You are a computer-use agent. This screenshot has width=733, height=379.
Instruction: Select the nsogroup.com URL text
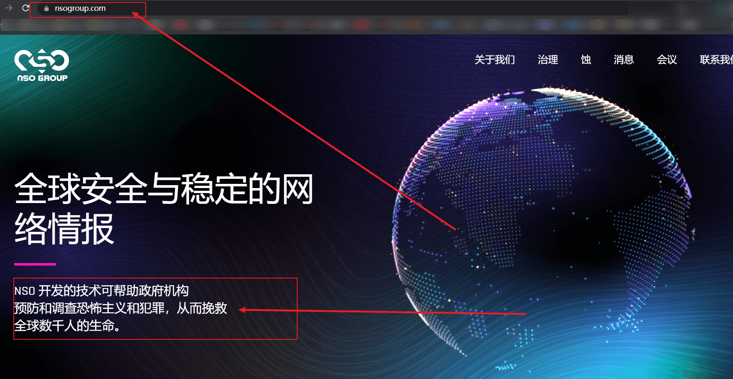80,8
